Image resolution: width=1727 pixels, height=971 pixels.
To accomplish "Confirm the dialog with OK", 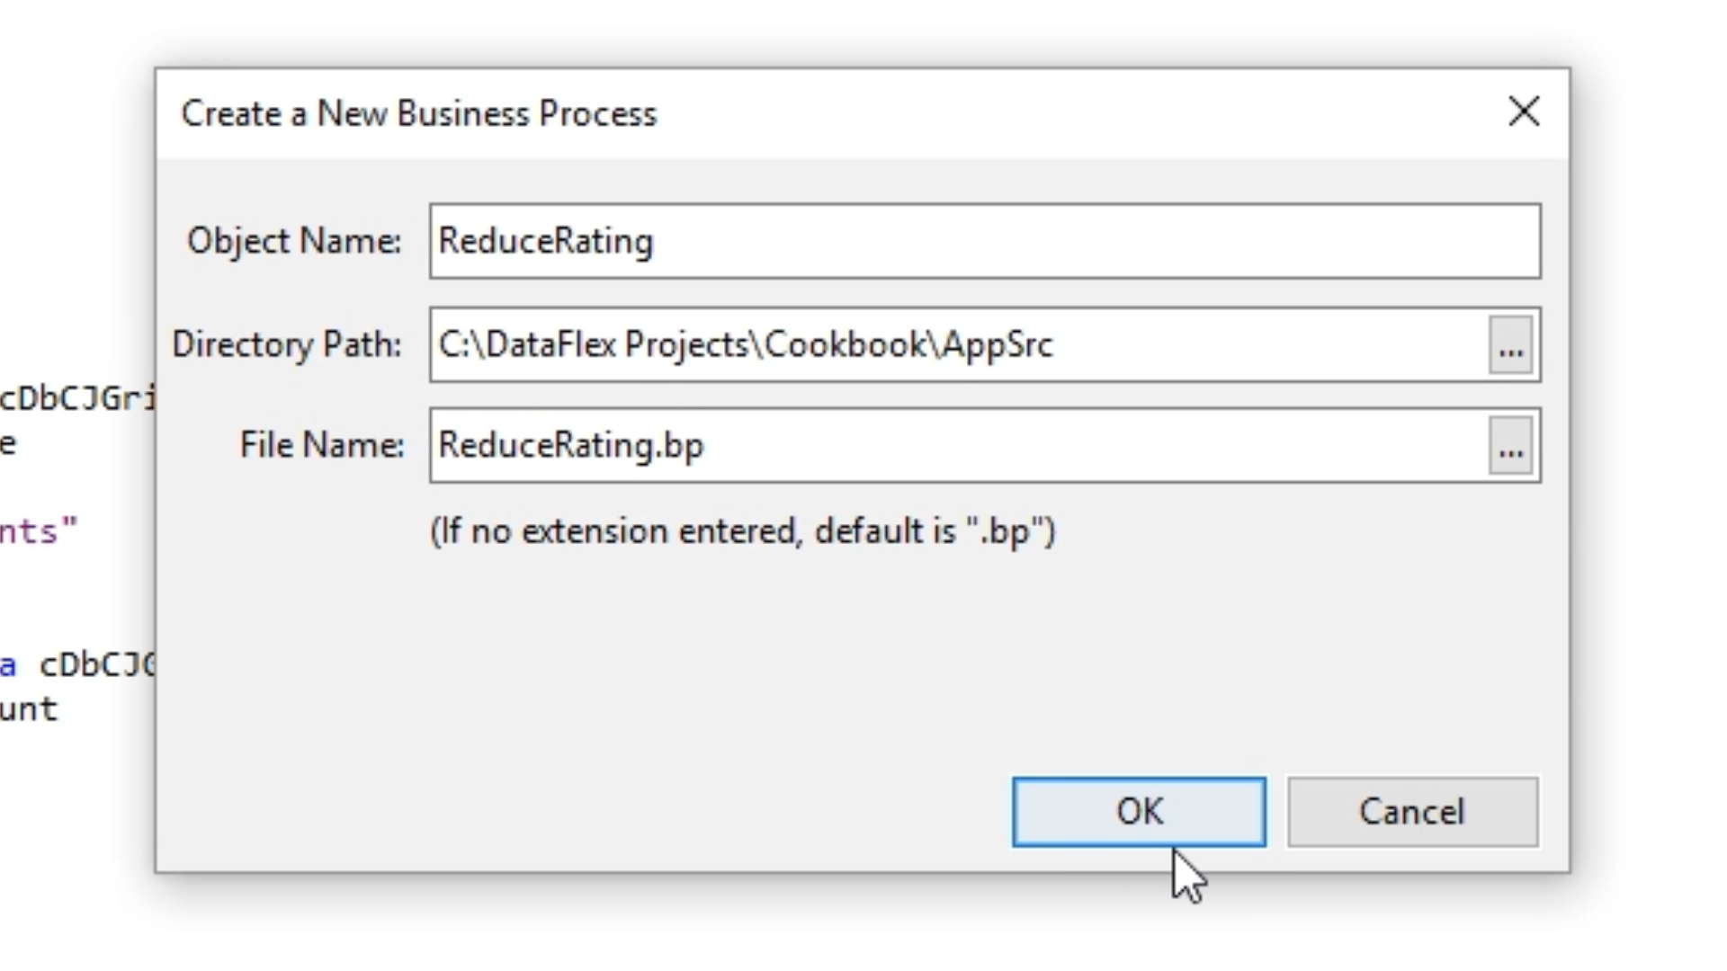I will click(1138, 812).
